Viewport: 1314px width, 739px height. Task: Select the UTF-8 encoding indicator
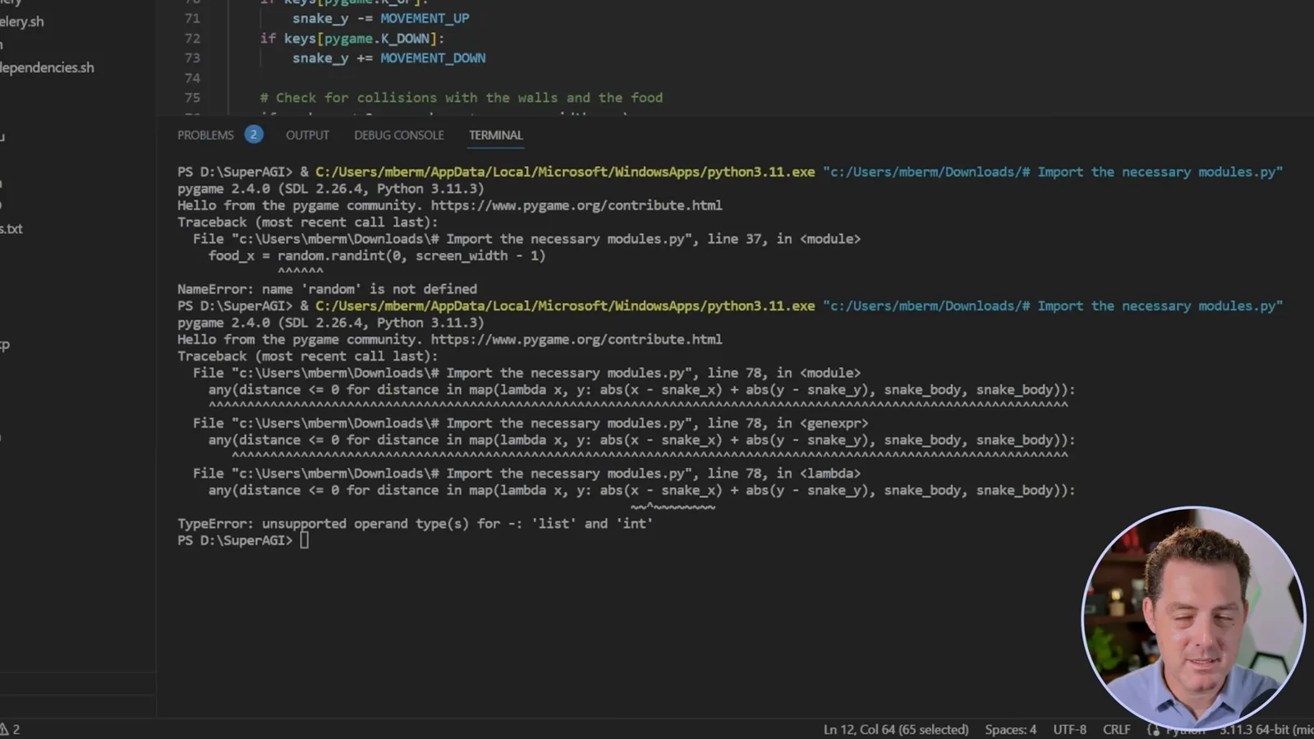point(1069,729)
